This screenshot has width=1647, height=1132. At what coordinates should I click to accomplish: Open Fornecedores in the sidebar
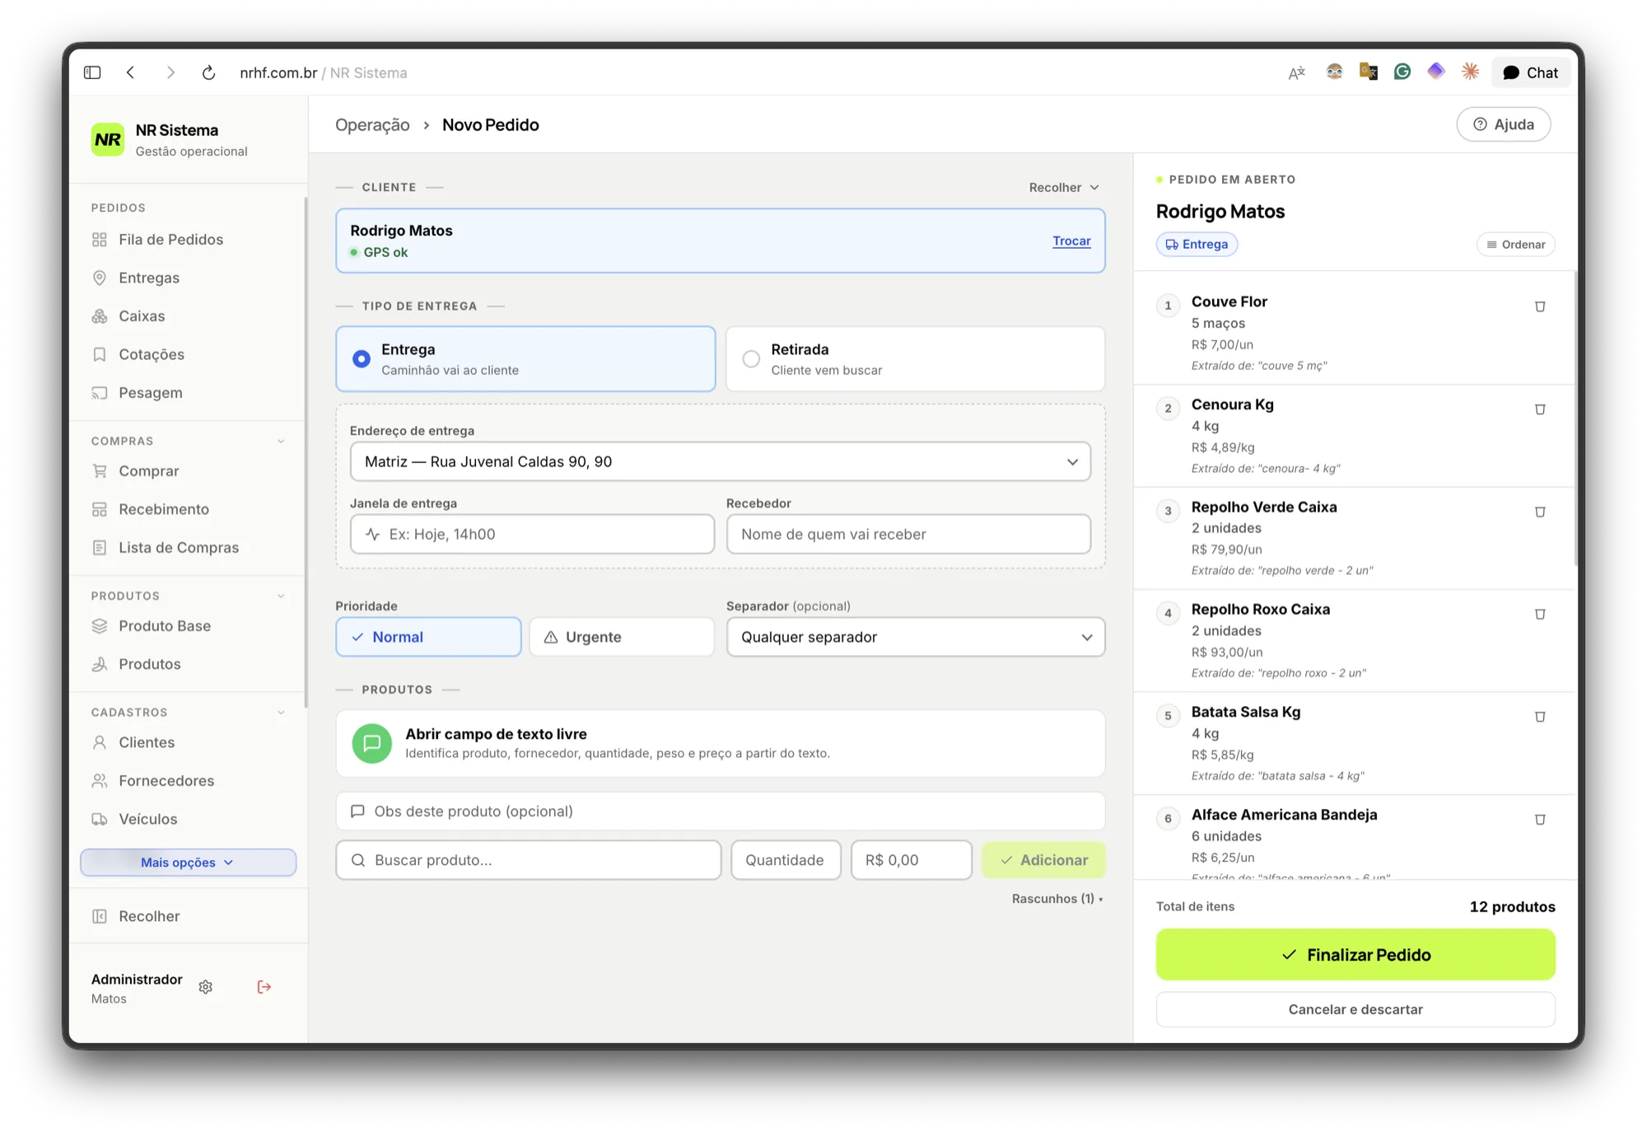tap(166, 781)
